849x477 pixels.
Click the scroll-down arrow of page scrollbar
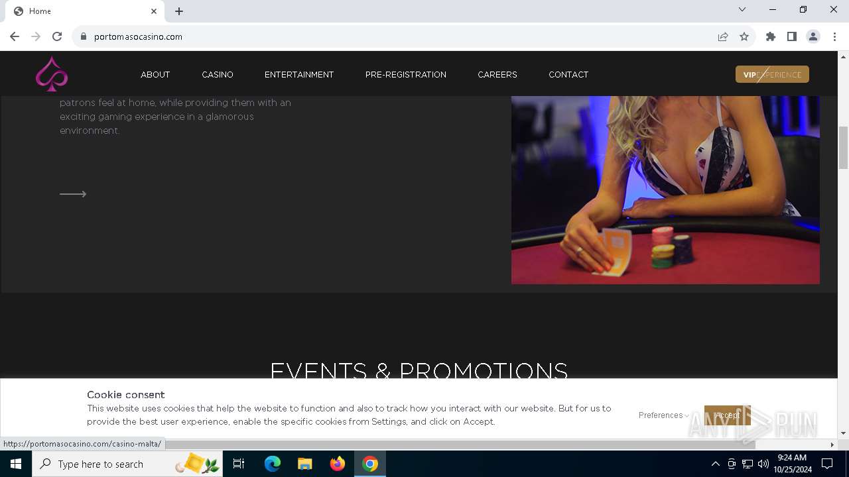(x=844, y=433)
